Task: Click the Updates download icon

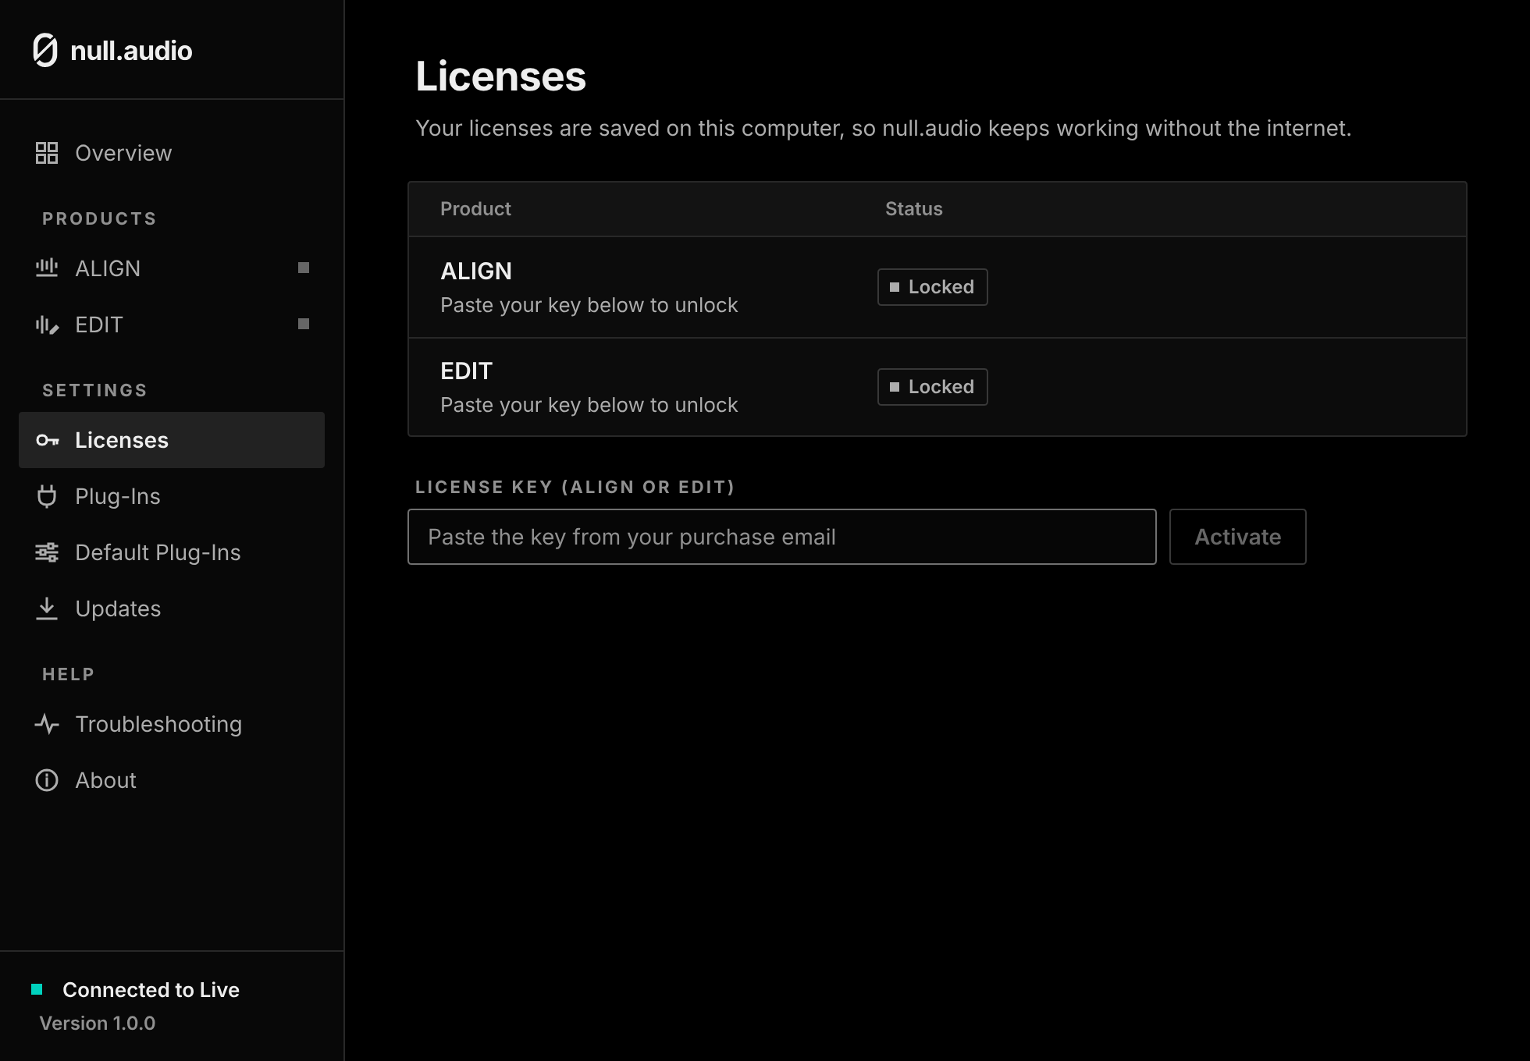Action: tap(47, 609)
